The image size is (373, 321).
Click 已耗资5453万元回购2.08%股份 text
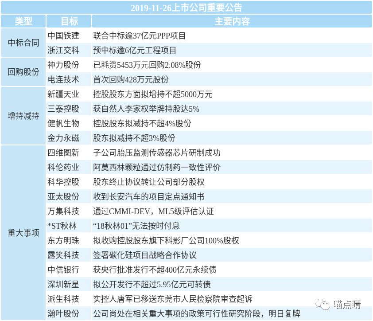pos(147,65)
